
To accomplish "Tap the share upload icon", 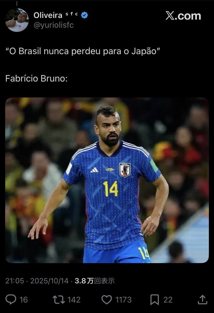I will click(202, 299).
